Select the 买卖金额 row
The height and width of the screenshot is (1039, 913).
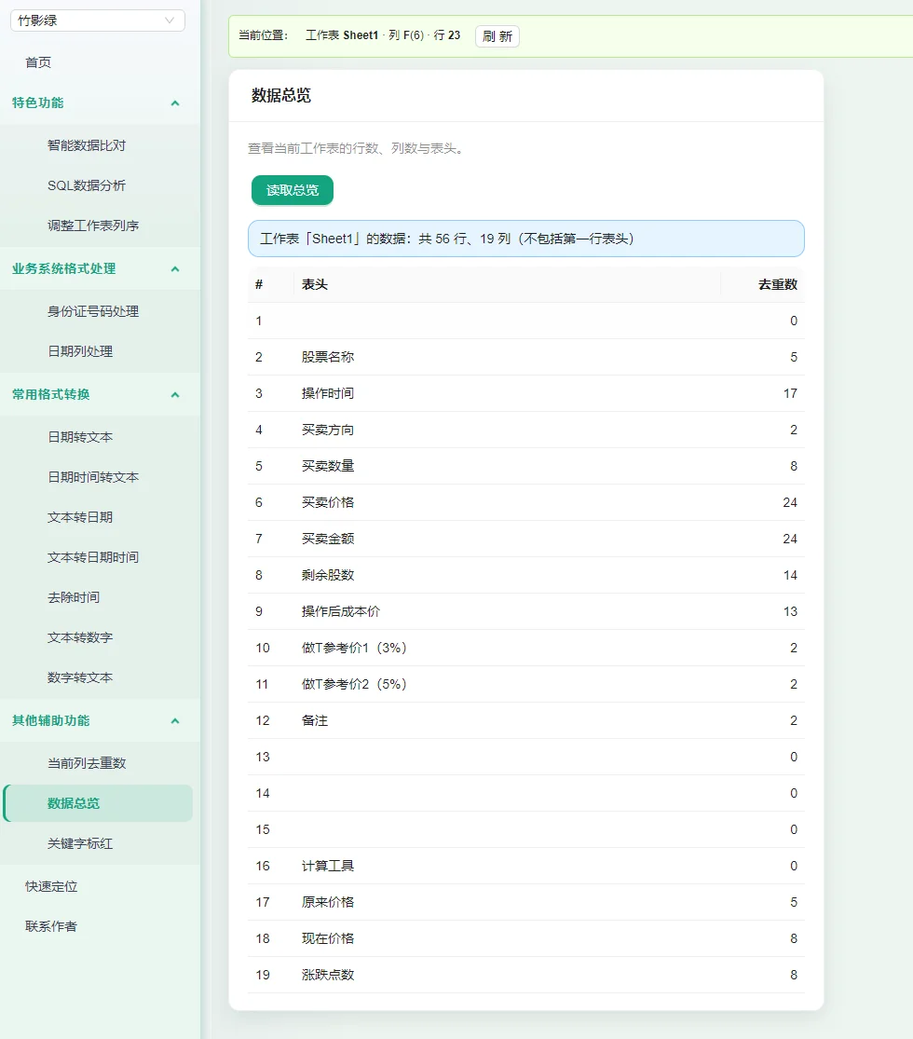(x=526, y=539)
